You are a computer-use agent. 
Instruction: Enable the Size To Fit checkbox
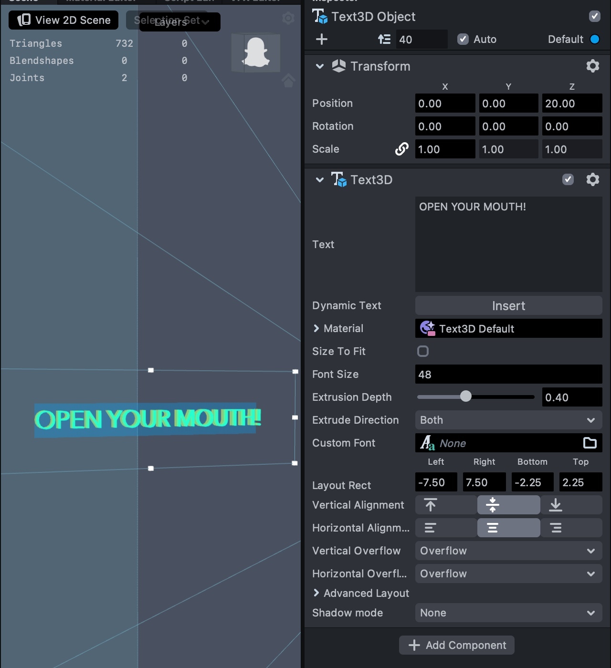423,351
